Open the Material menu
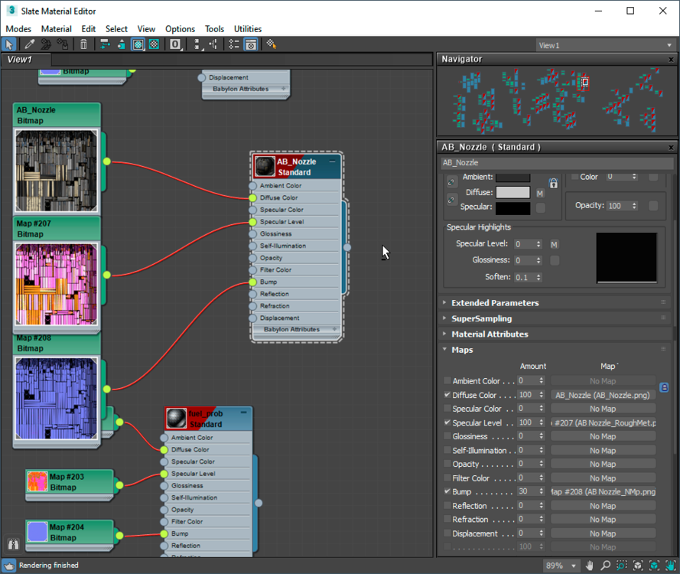The width and height of the screenshot is (680, 574). pyautogui.click(x=56, y=29)
